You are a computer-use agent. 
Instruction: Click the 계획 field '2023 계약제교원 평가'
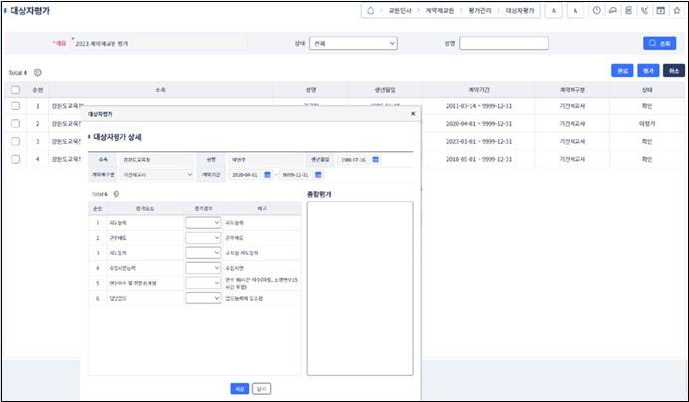(x=158, y=43)
